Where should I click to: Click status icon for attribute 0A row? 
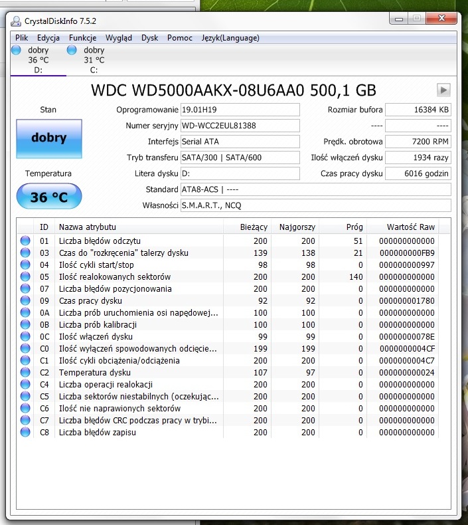tap(25, 313)
